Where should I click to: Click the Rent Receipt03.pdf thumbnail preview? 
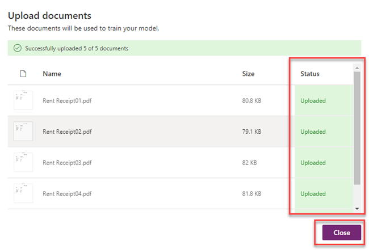pyautogui.click(x=23, y=163)
